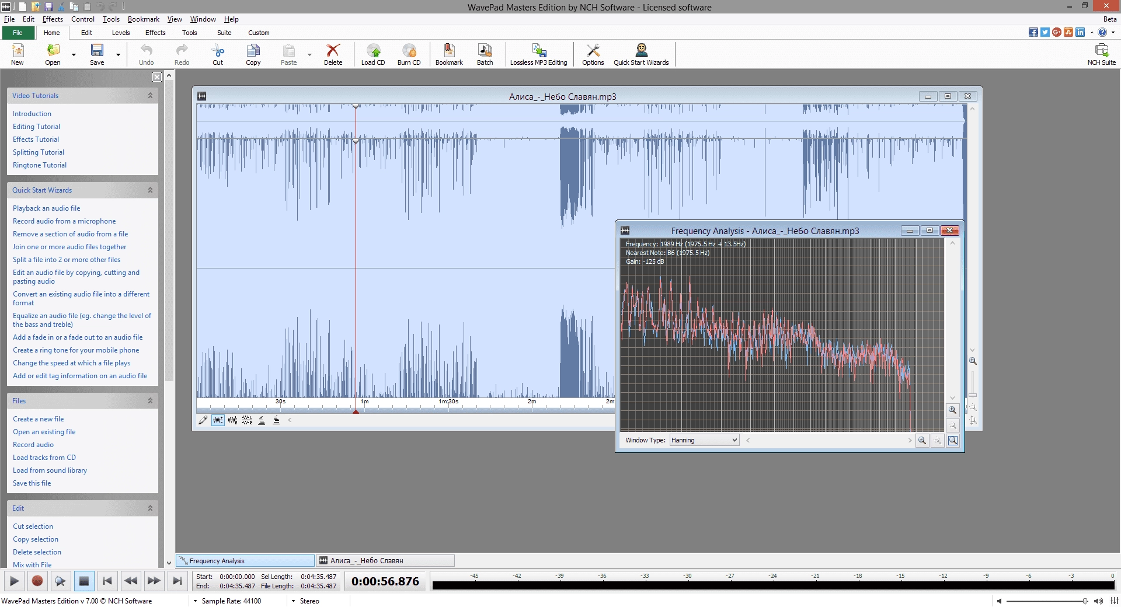Click the Twitter share icon
The width and height of the screenshot is (1121, 607).
1045,33
